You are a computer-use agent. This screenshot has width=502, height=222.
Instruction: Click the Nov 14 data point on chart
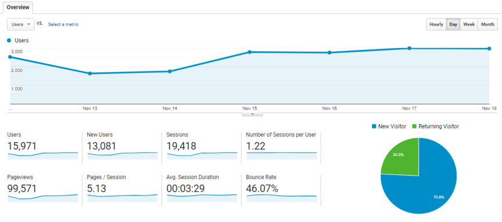coord(170,71)
